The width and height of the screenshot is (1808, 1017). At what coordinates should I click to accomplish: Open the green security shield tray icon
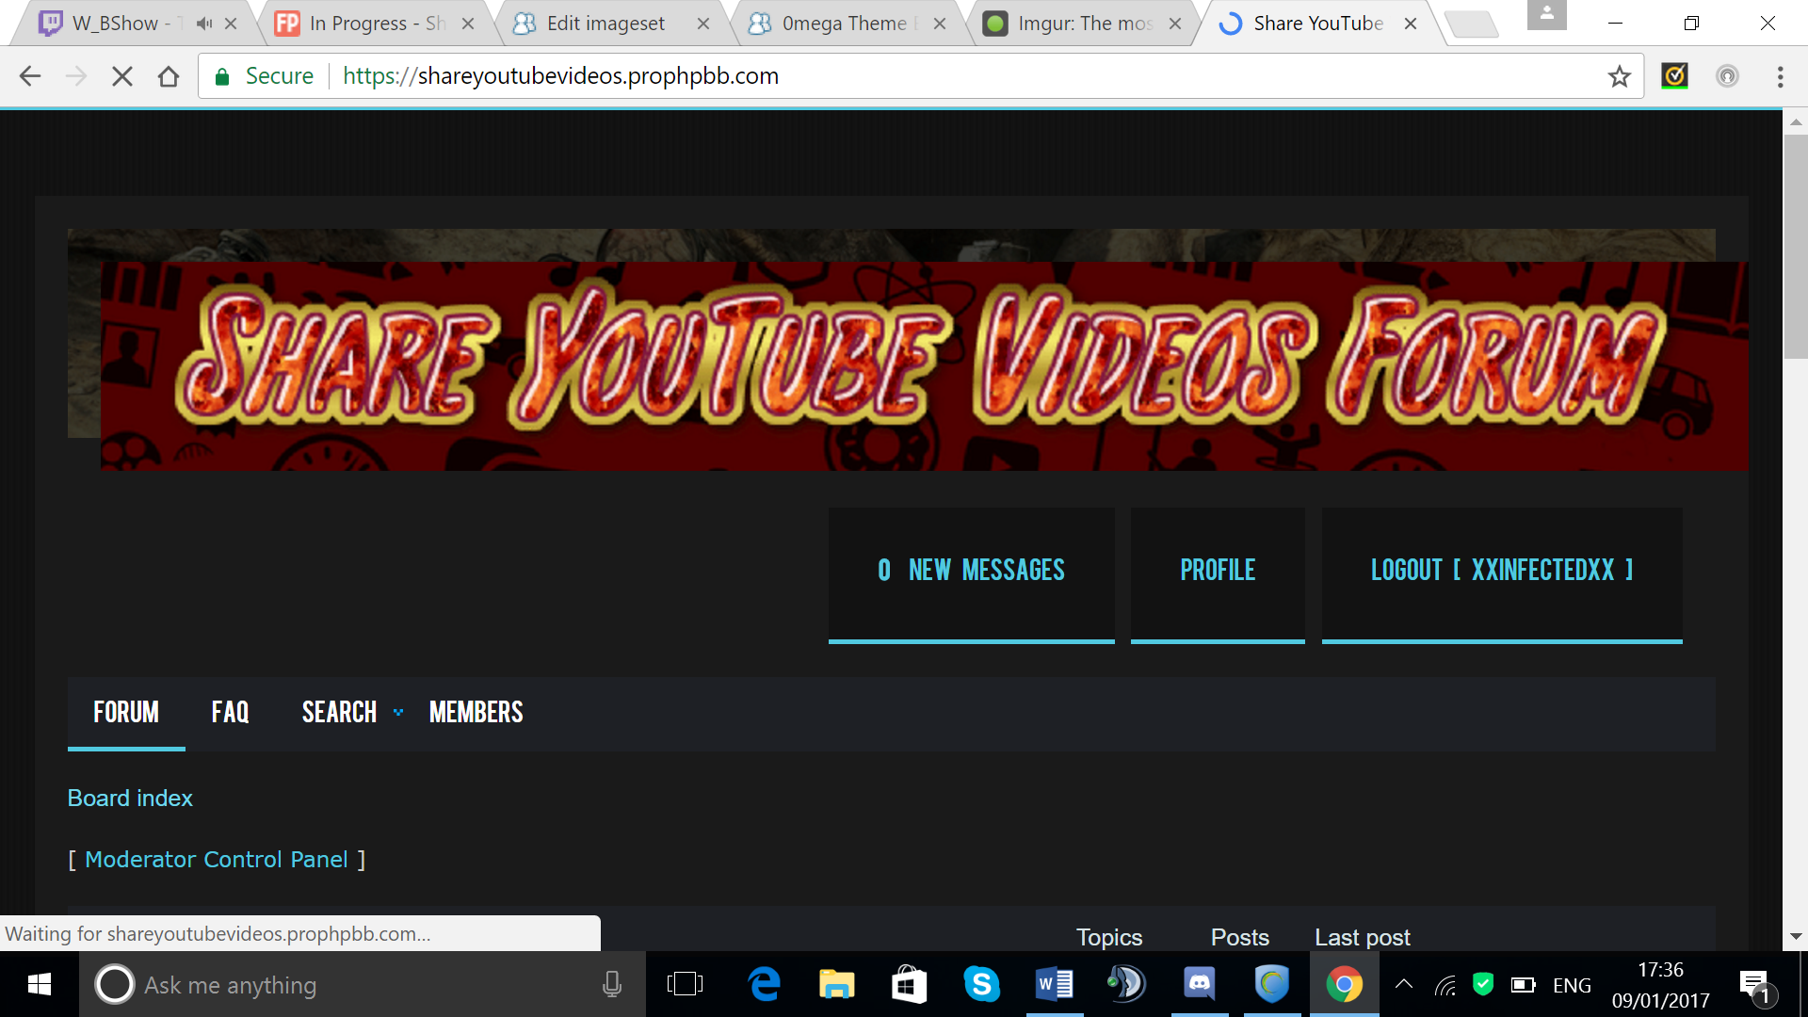coord(1483,984)
